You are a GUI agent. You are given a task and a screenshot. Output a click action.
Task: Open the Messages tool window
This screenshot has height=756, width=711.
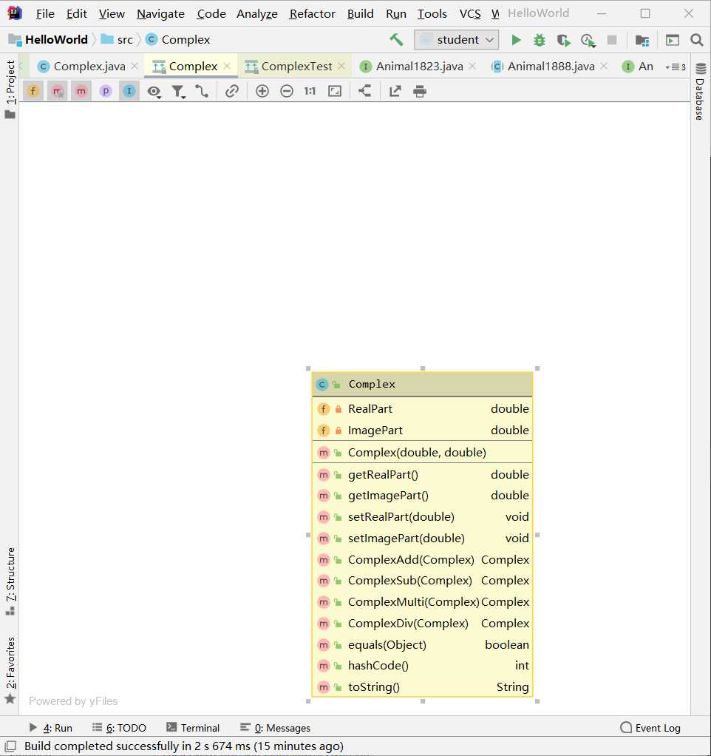point(275,728)
